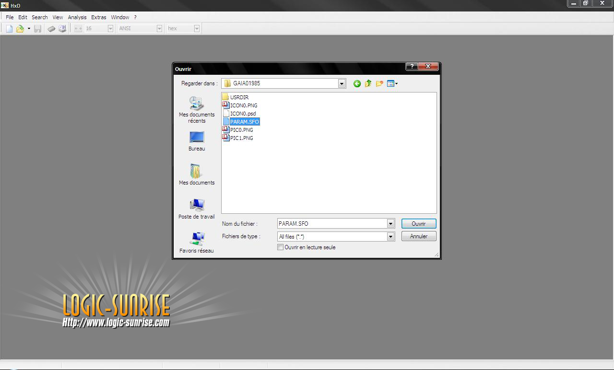Click the Open file toolbar icon

[x=20, y=29]
